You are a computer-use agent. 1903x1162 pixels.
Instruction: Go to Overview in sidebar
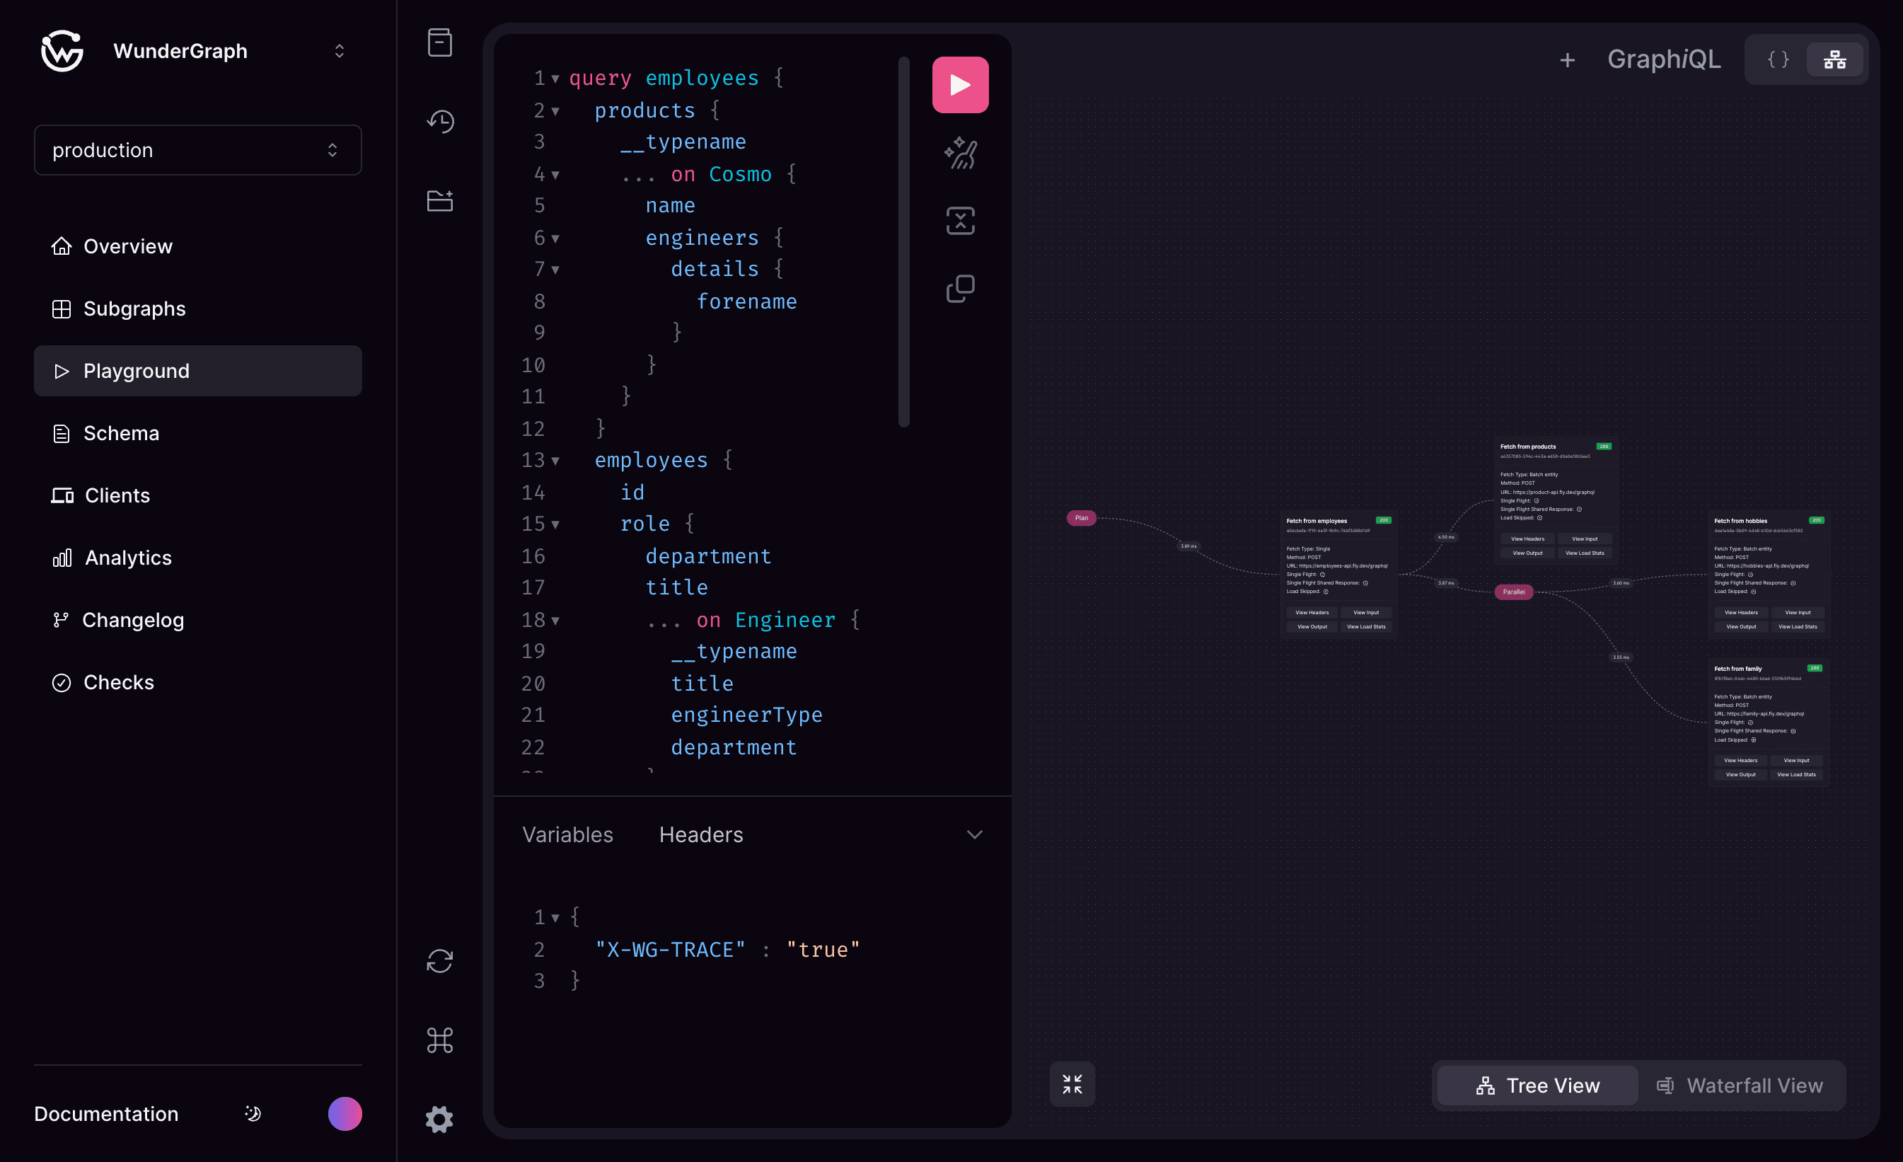pos(197,246)
